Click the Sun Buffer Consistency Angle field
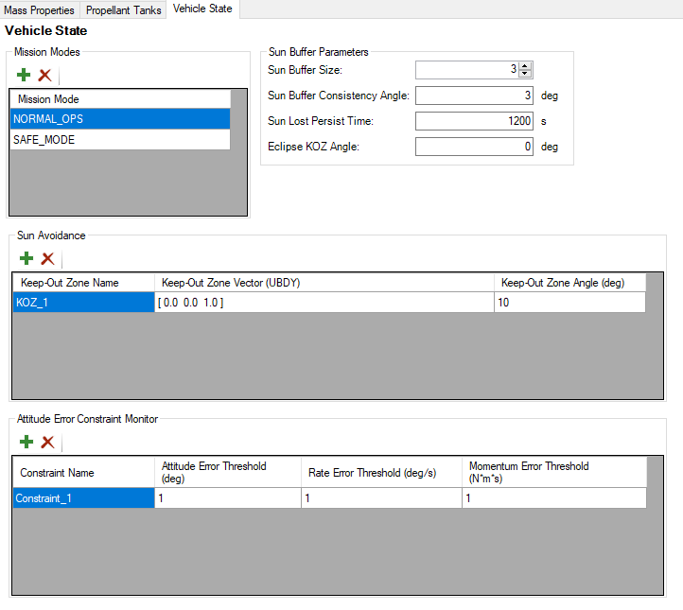 tap(473, 96)
